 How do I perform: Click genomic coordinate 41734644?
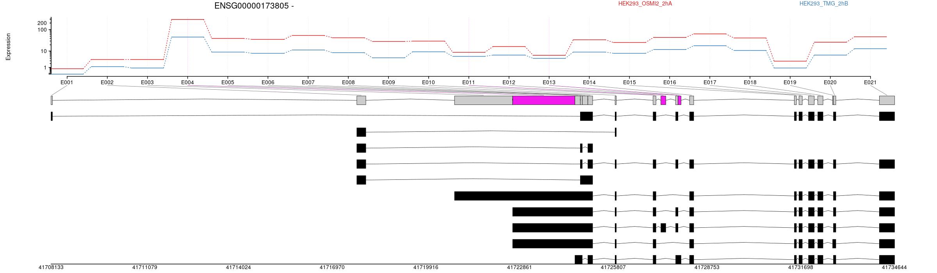coord(894,268)
